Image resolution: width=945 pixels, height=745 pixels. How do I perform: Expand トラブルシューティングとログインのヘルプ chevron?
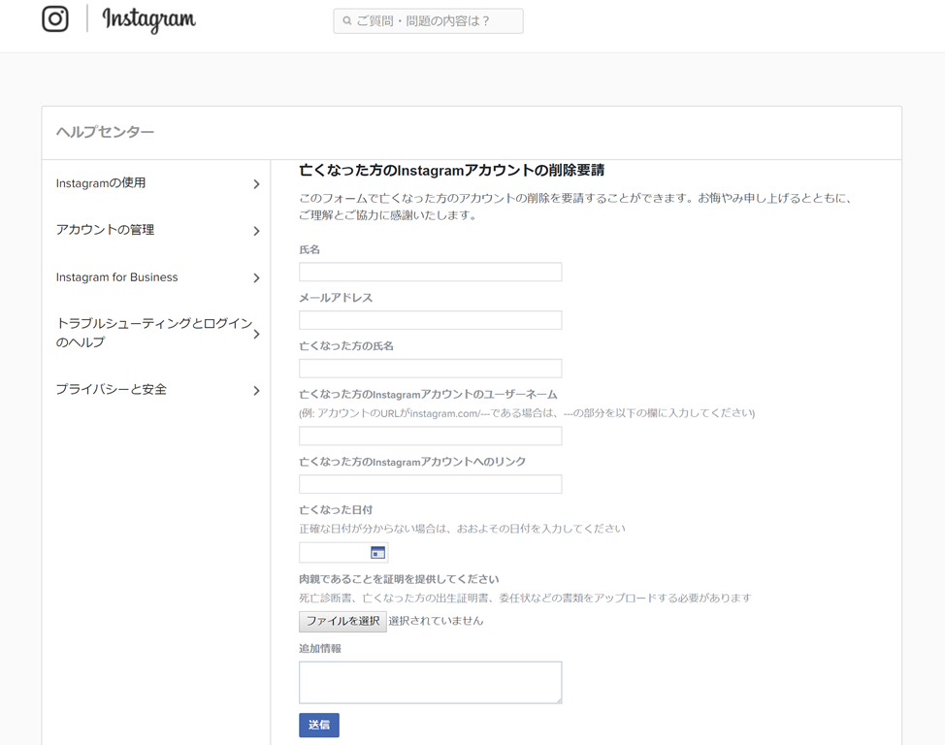(x=256, y=334)
